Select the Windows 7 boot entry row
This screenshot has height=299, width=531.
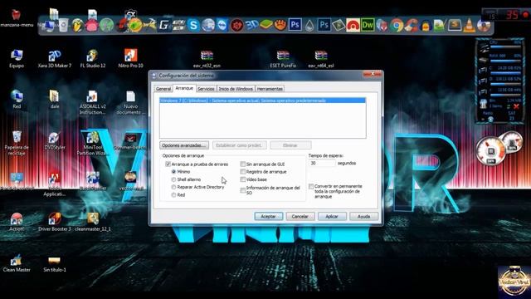(x=262, y=100)
